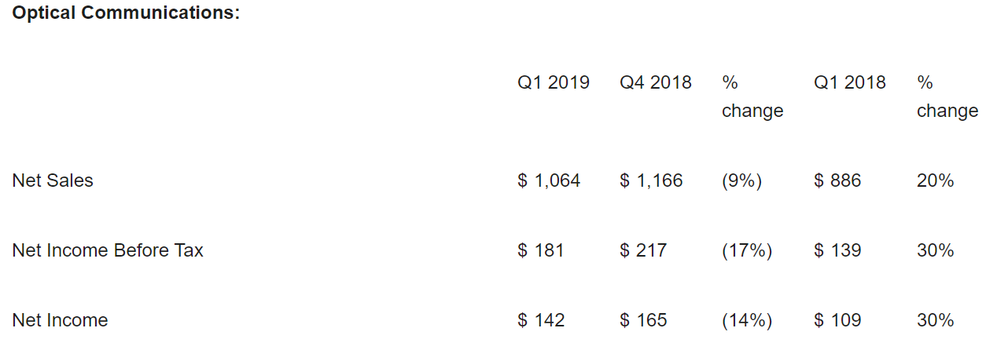
Task: Click the Net Sales row label
Action: point(53,180)
